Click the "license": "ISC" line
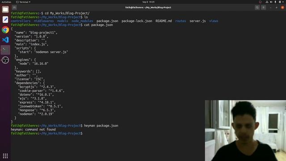This screenshot has width=286, height=161. tap(29, 79)
